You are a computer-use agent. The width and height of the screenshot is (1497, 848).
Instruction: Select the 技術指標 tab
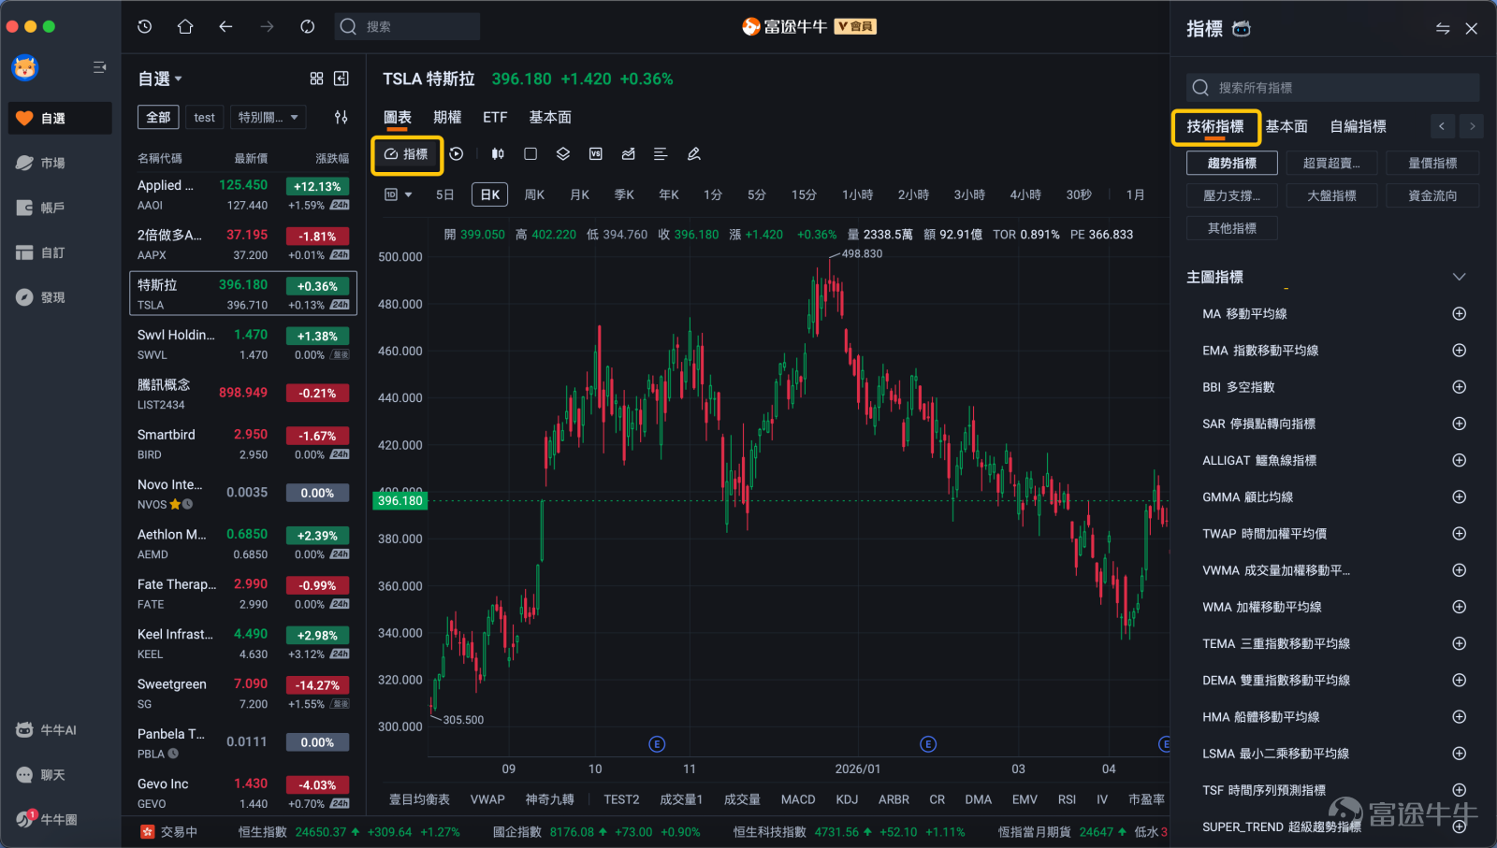(1215, 126)
